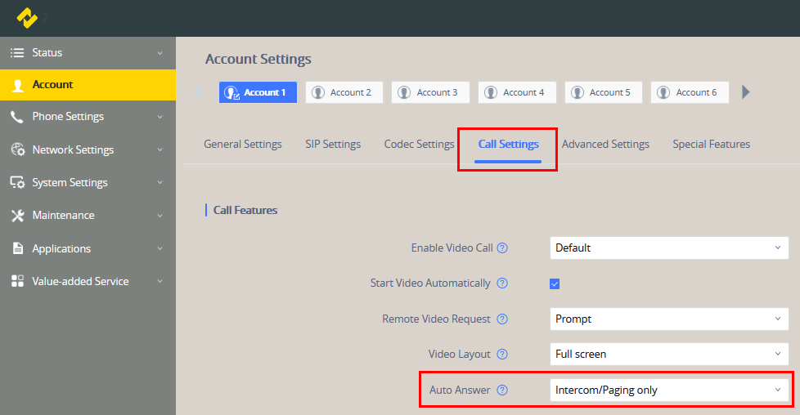The image size is (800, 415).
Task: Click the right arrow to show more accounts
Action: [x=745, y=92]
